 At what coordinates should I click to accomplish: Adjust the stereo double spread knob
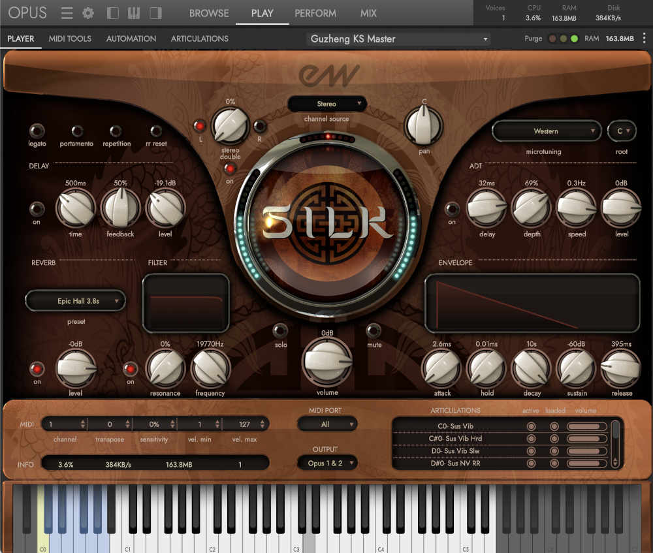tap(230, 125)
